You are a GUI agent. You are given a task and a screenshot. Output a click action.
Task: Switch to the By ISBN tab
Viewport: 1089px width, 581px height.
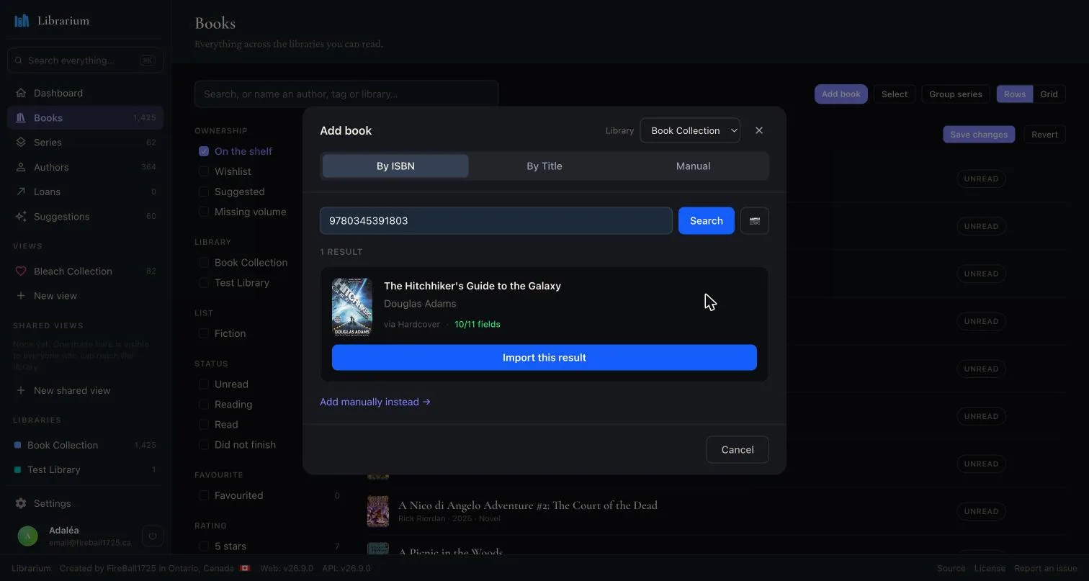pos(395,166)
